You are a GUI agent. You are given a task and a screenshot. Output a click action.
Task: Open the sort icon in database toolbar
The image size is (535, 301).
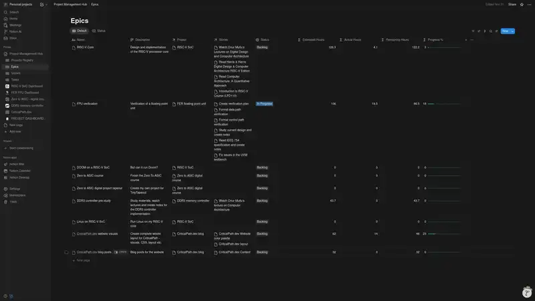[479, 31]
